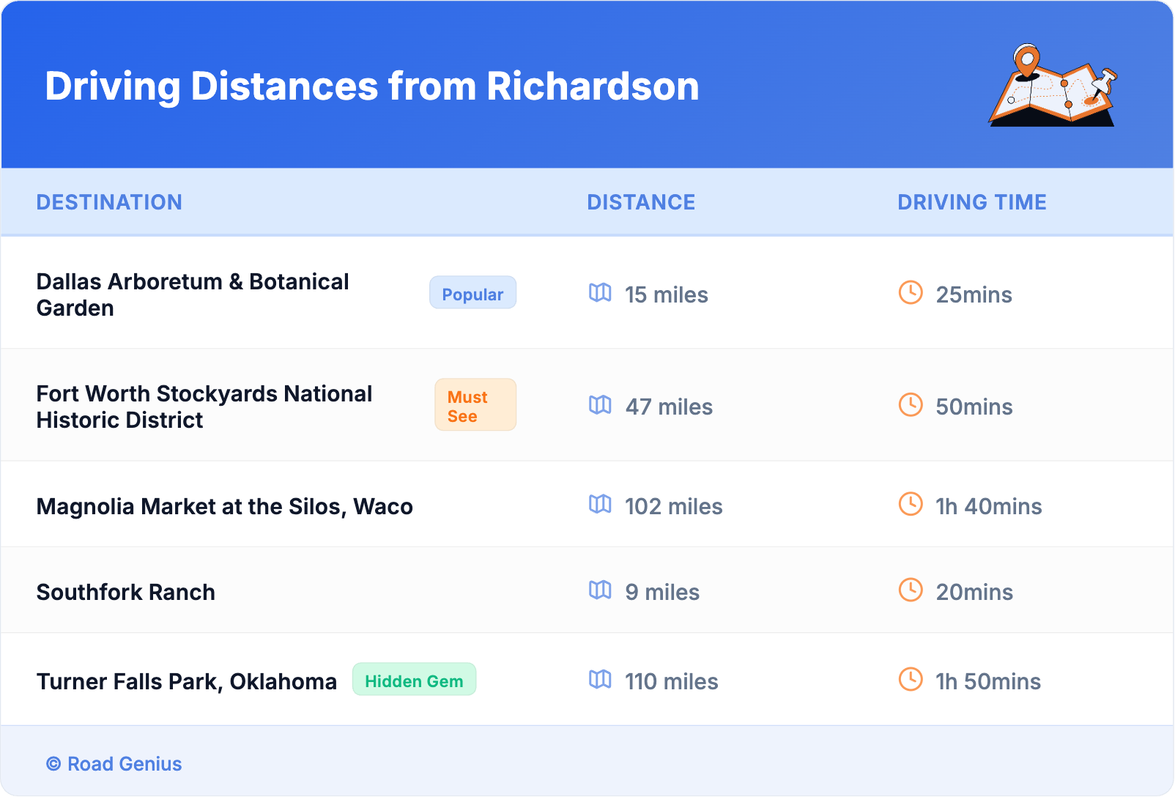Click the Popular badge

[x=472, y=293]
